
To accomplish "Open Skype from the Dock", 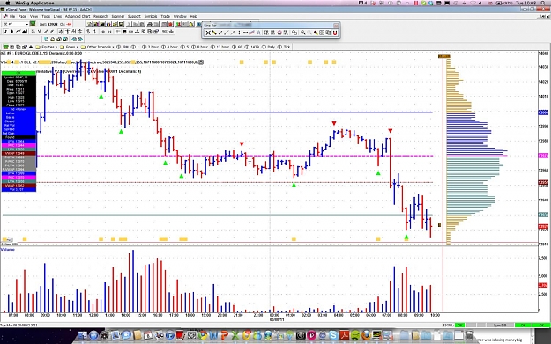I will pyautogui.click(x=333, y=335).
